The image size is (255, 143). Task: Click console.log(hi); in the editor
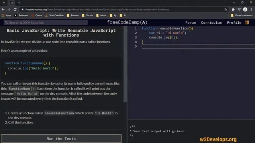coord(164,37)
